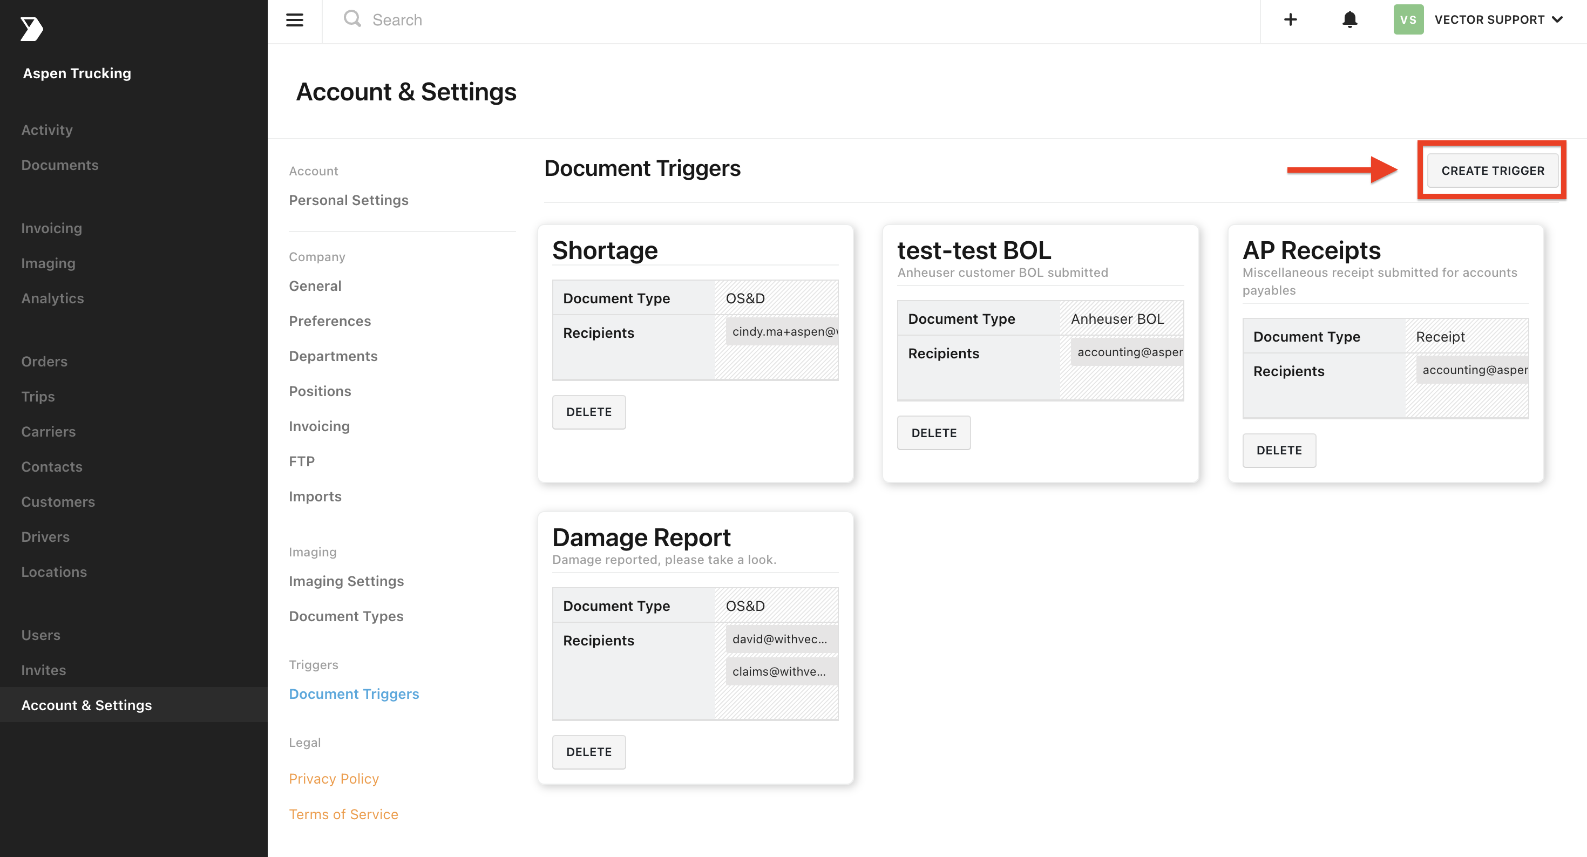Open Activity in the sidebar
The width and height of the screenshot is (1587, 857).
pyautogui.click(x=47, y=130)
